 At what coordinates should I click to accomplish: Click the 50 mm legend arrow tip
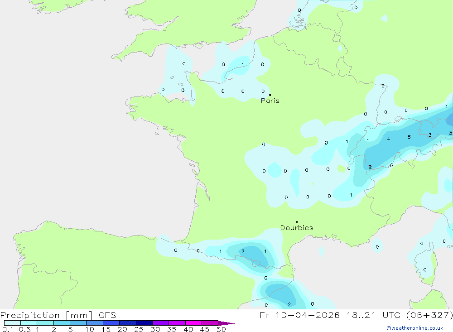[x=227, y=323]
